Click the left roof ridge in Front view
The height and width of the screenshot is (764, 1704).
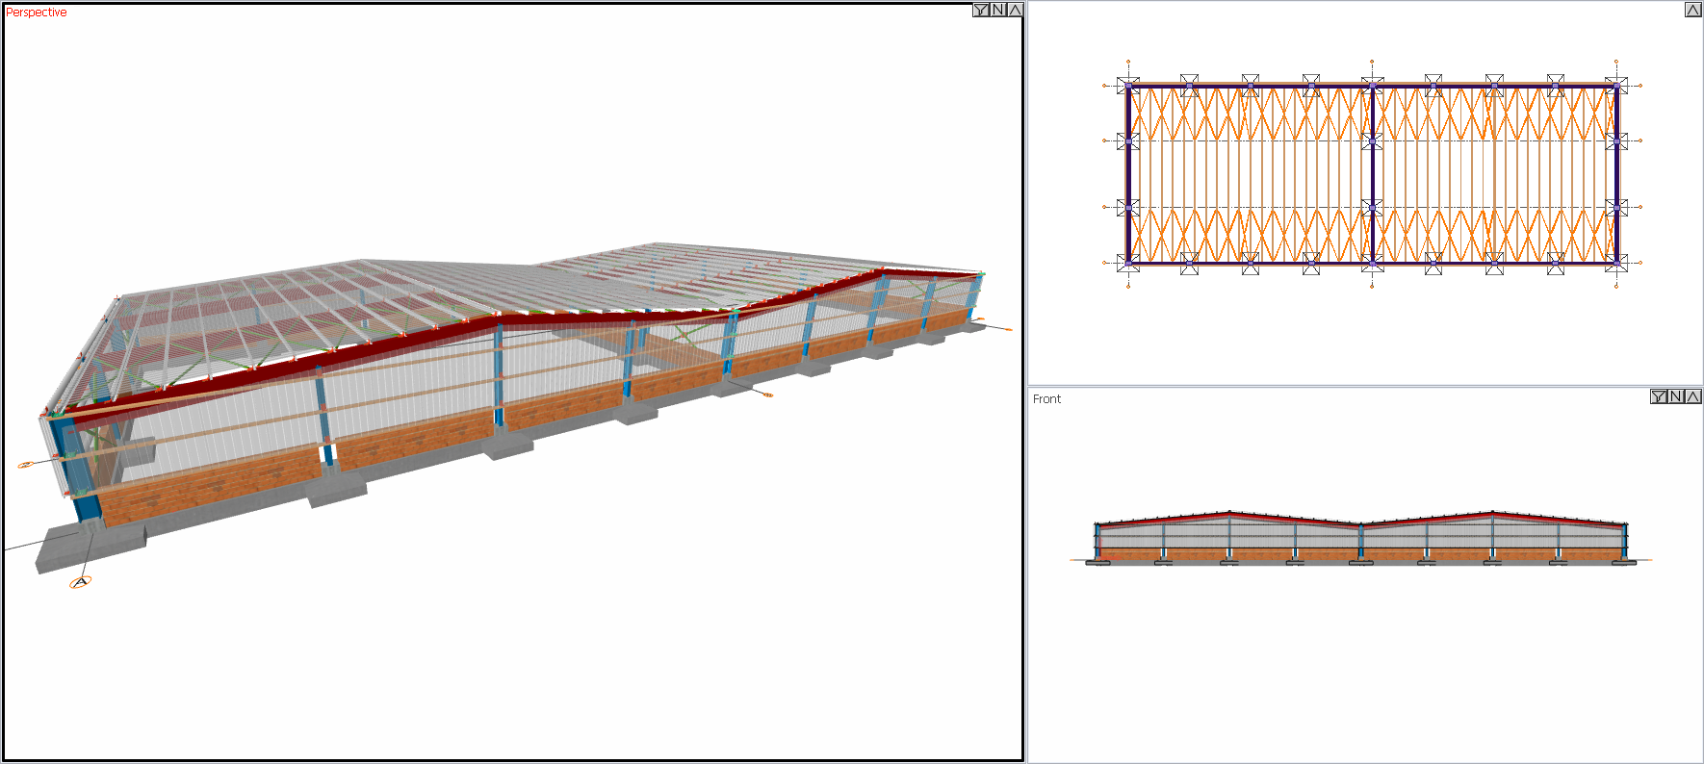click(1229, 514)
